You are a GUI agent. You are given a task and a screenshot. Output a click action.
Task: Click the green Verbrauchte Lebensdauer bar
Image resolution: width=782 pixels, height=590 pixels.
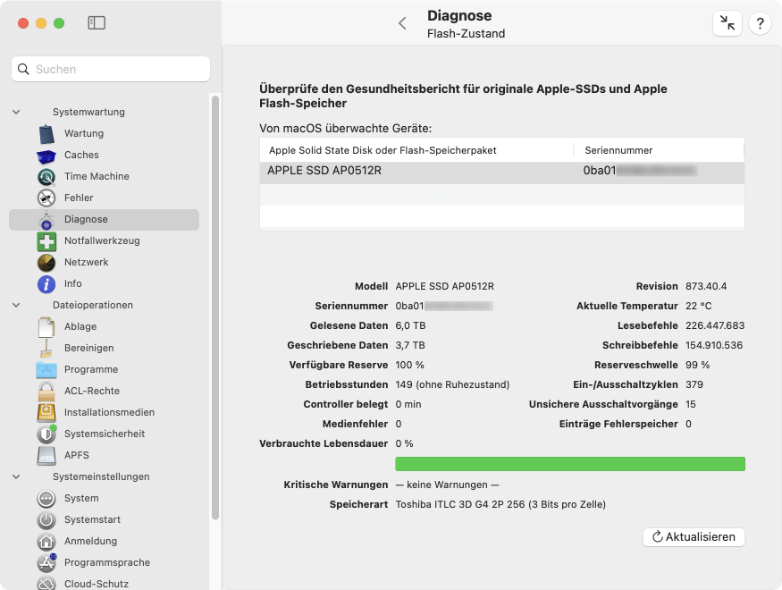(x=570, y=464)
